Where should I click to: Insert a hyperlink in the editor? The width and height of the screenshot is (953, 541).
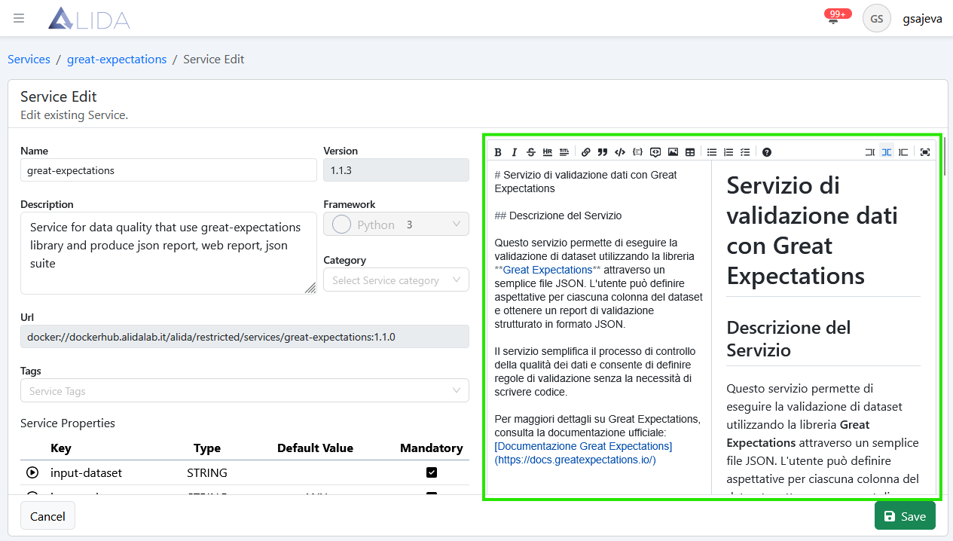click(x=586, y=152)
